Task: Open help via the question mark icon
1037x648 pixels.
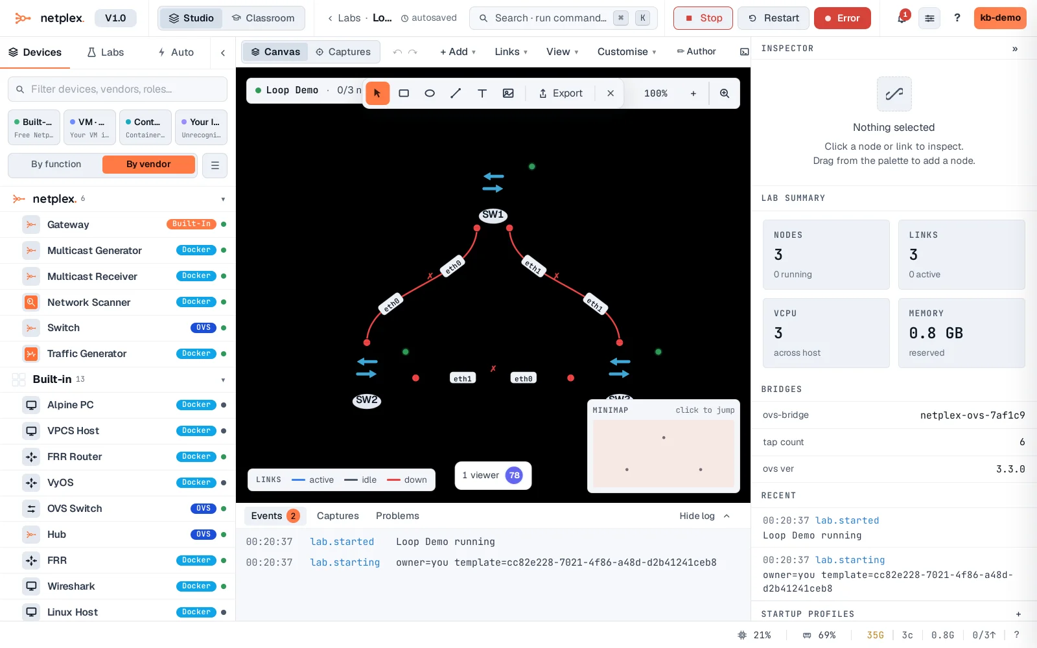Action: [x=957, y=18]
